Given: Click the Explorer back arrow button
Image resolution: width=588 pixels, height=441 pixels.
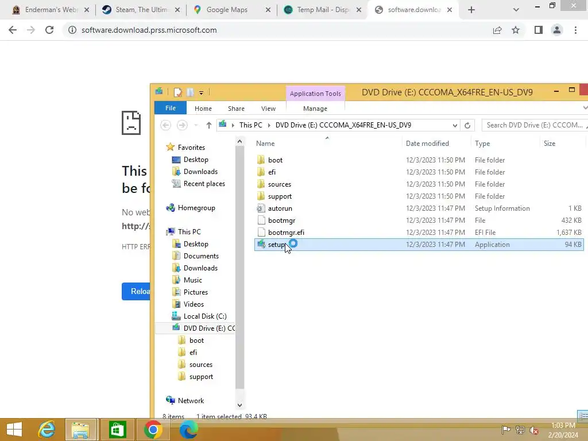Looking at the screenshot, I should [166, 125].
